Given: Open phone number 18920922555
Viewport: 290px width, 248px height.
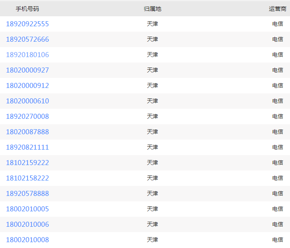Looking at the screenshot, I should [28, 24].
